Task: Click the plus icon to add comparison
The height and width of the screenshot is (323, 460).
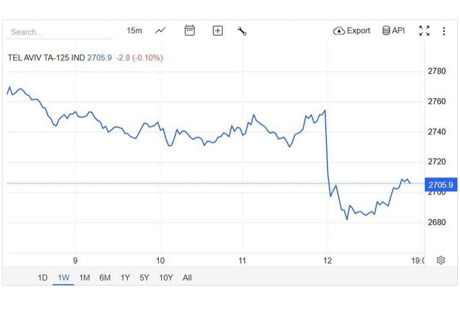Action: (x=218, y=31)
